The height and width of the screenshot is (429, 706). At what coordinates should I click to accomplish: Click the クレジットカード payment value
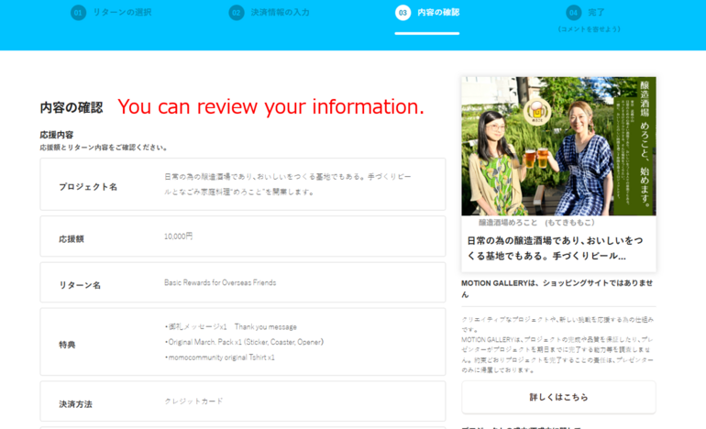[x=193, y=401]
